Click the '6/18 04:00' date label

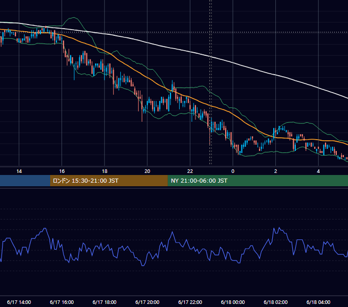pyautogui.click(x=318, y=302)
